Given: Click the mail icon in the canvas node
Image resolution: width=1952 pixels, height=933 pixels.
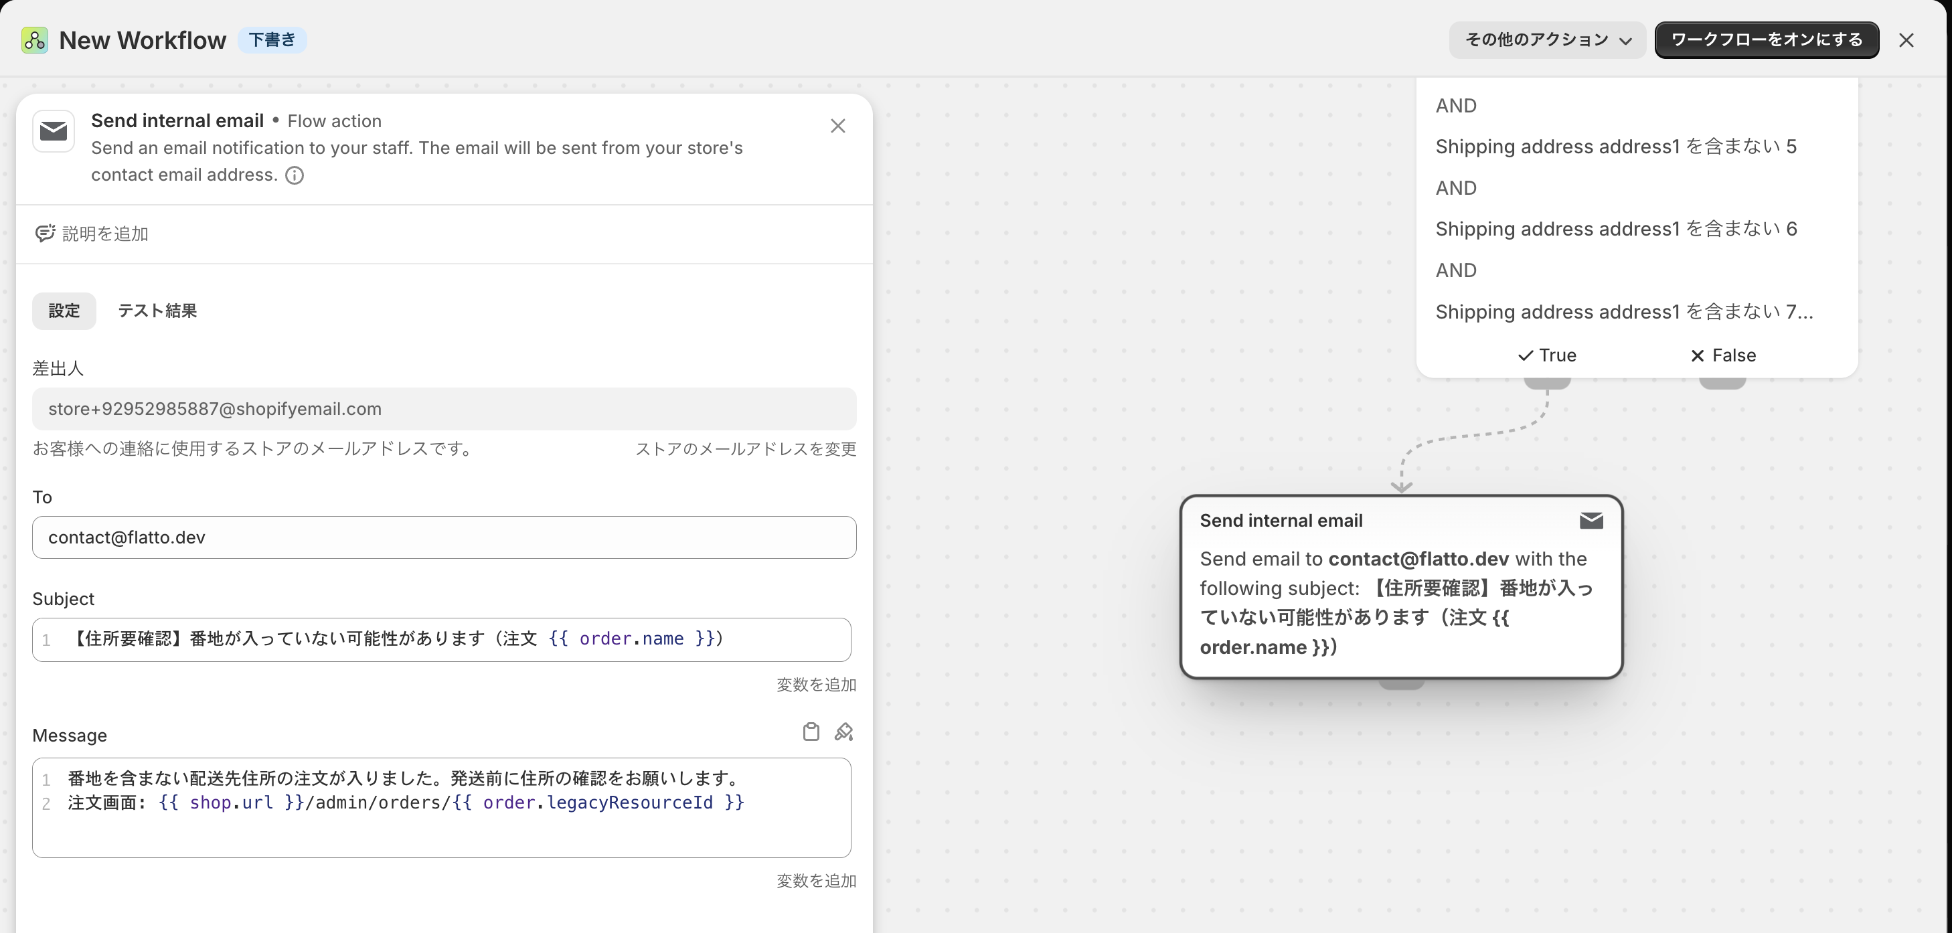Looking at the screenshot, I should [1591, 521].
